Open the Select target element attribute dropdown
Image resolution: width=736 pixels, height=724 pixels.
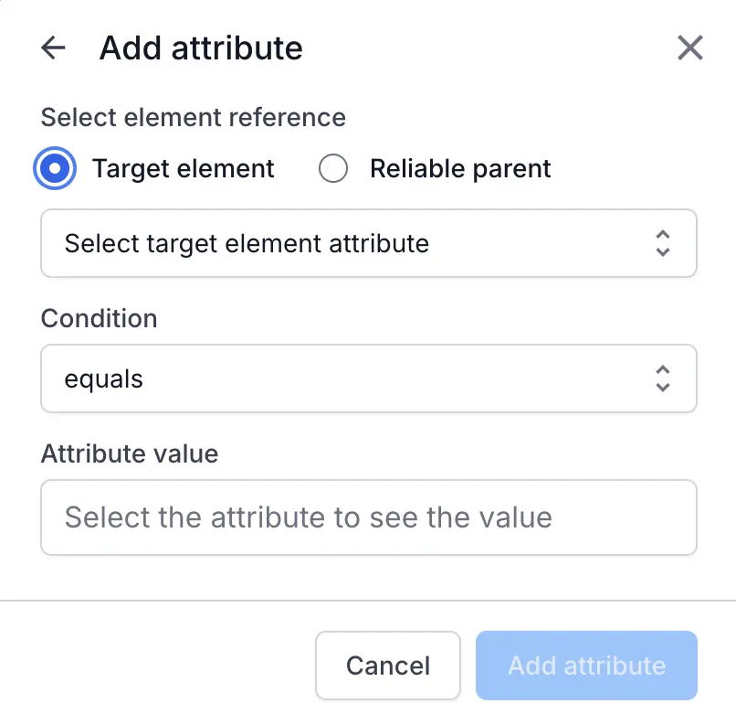point(368,243)
